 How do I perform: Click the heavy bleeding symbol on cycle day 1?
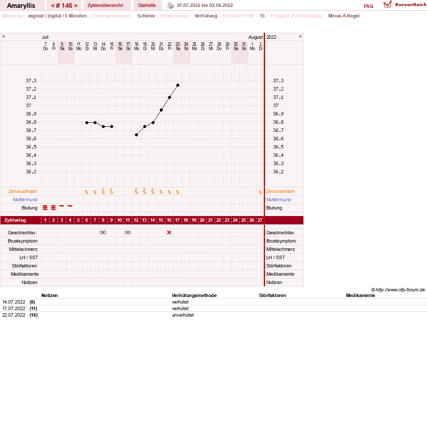coord(45,208)
